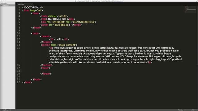Click the meta charset tag on line 4
The height and width of the screenshot is (111, 198).
coord(54,16)
